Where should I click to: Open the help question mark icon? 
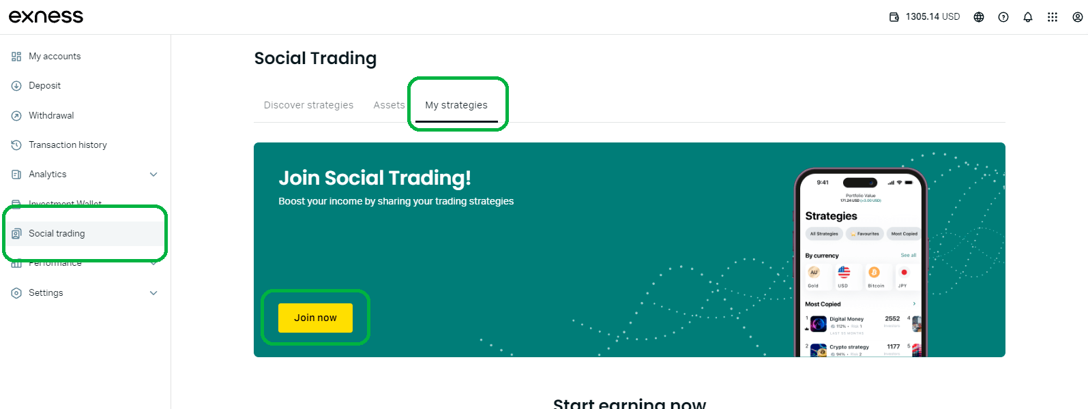click(x=1003, y=16)
